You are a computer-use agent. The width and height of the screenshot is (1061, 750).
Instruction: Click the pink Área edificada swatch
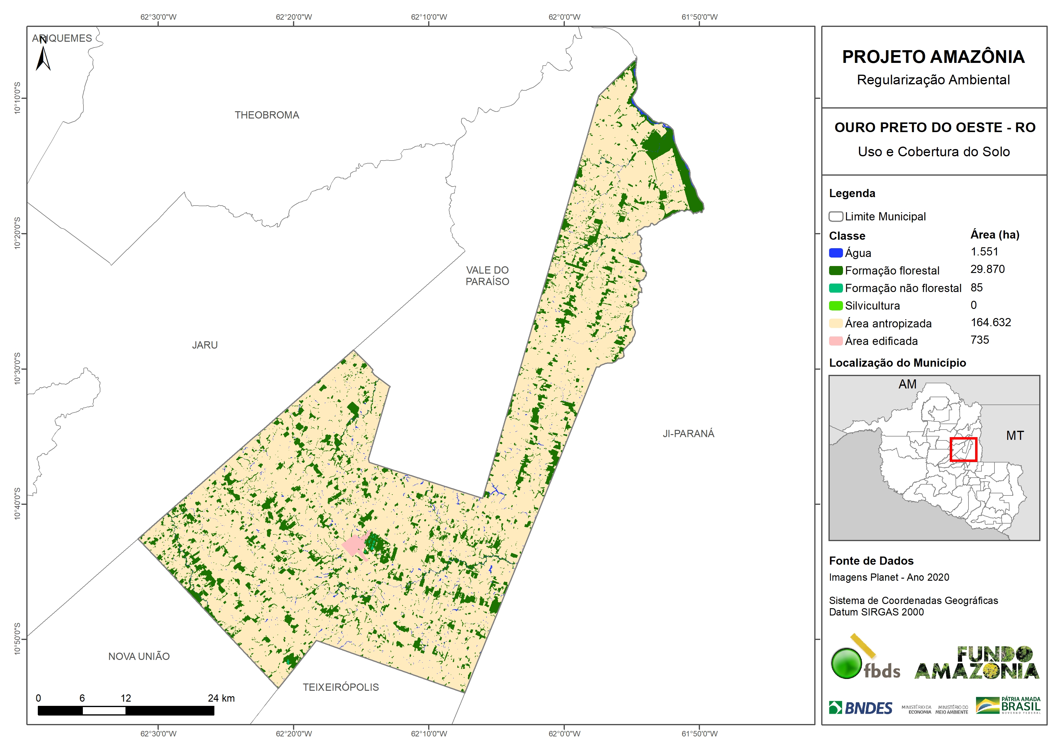(x=835, y=341)
